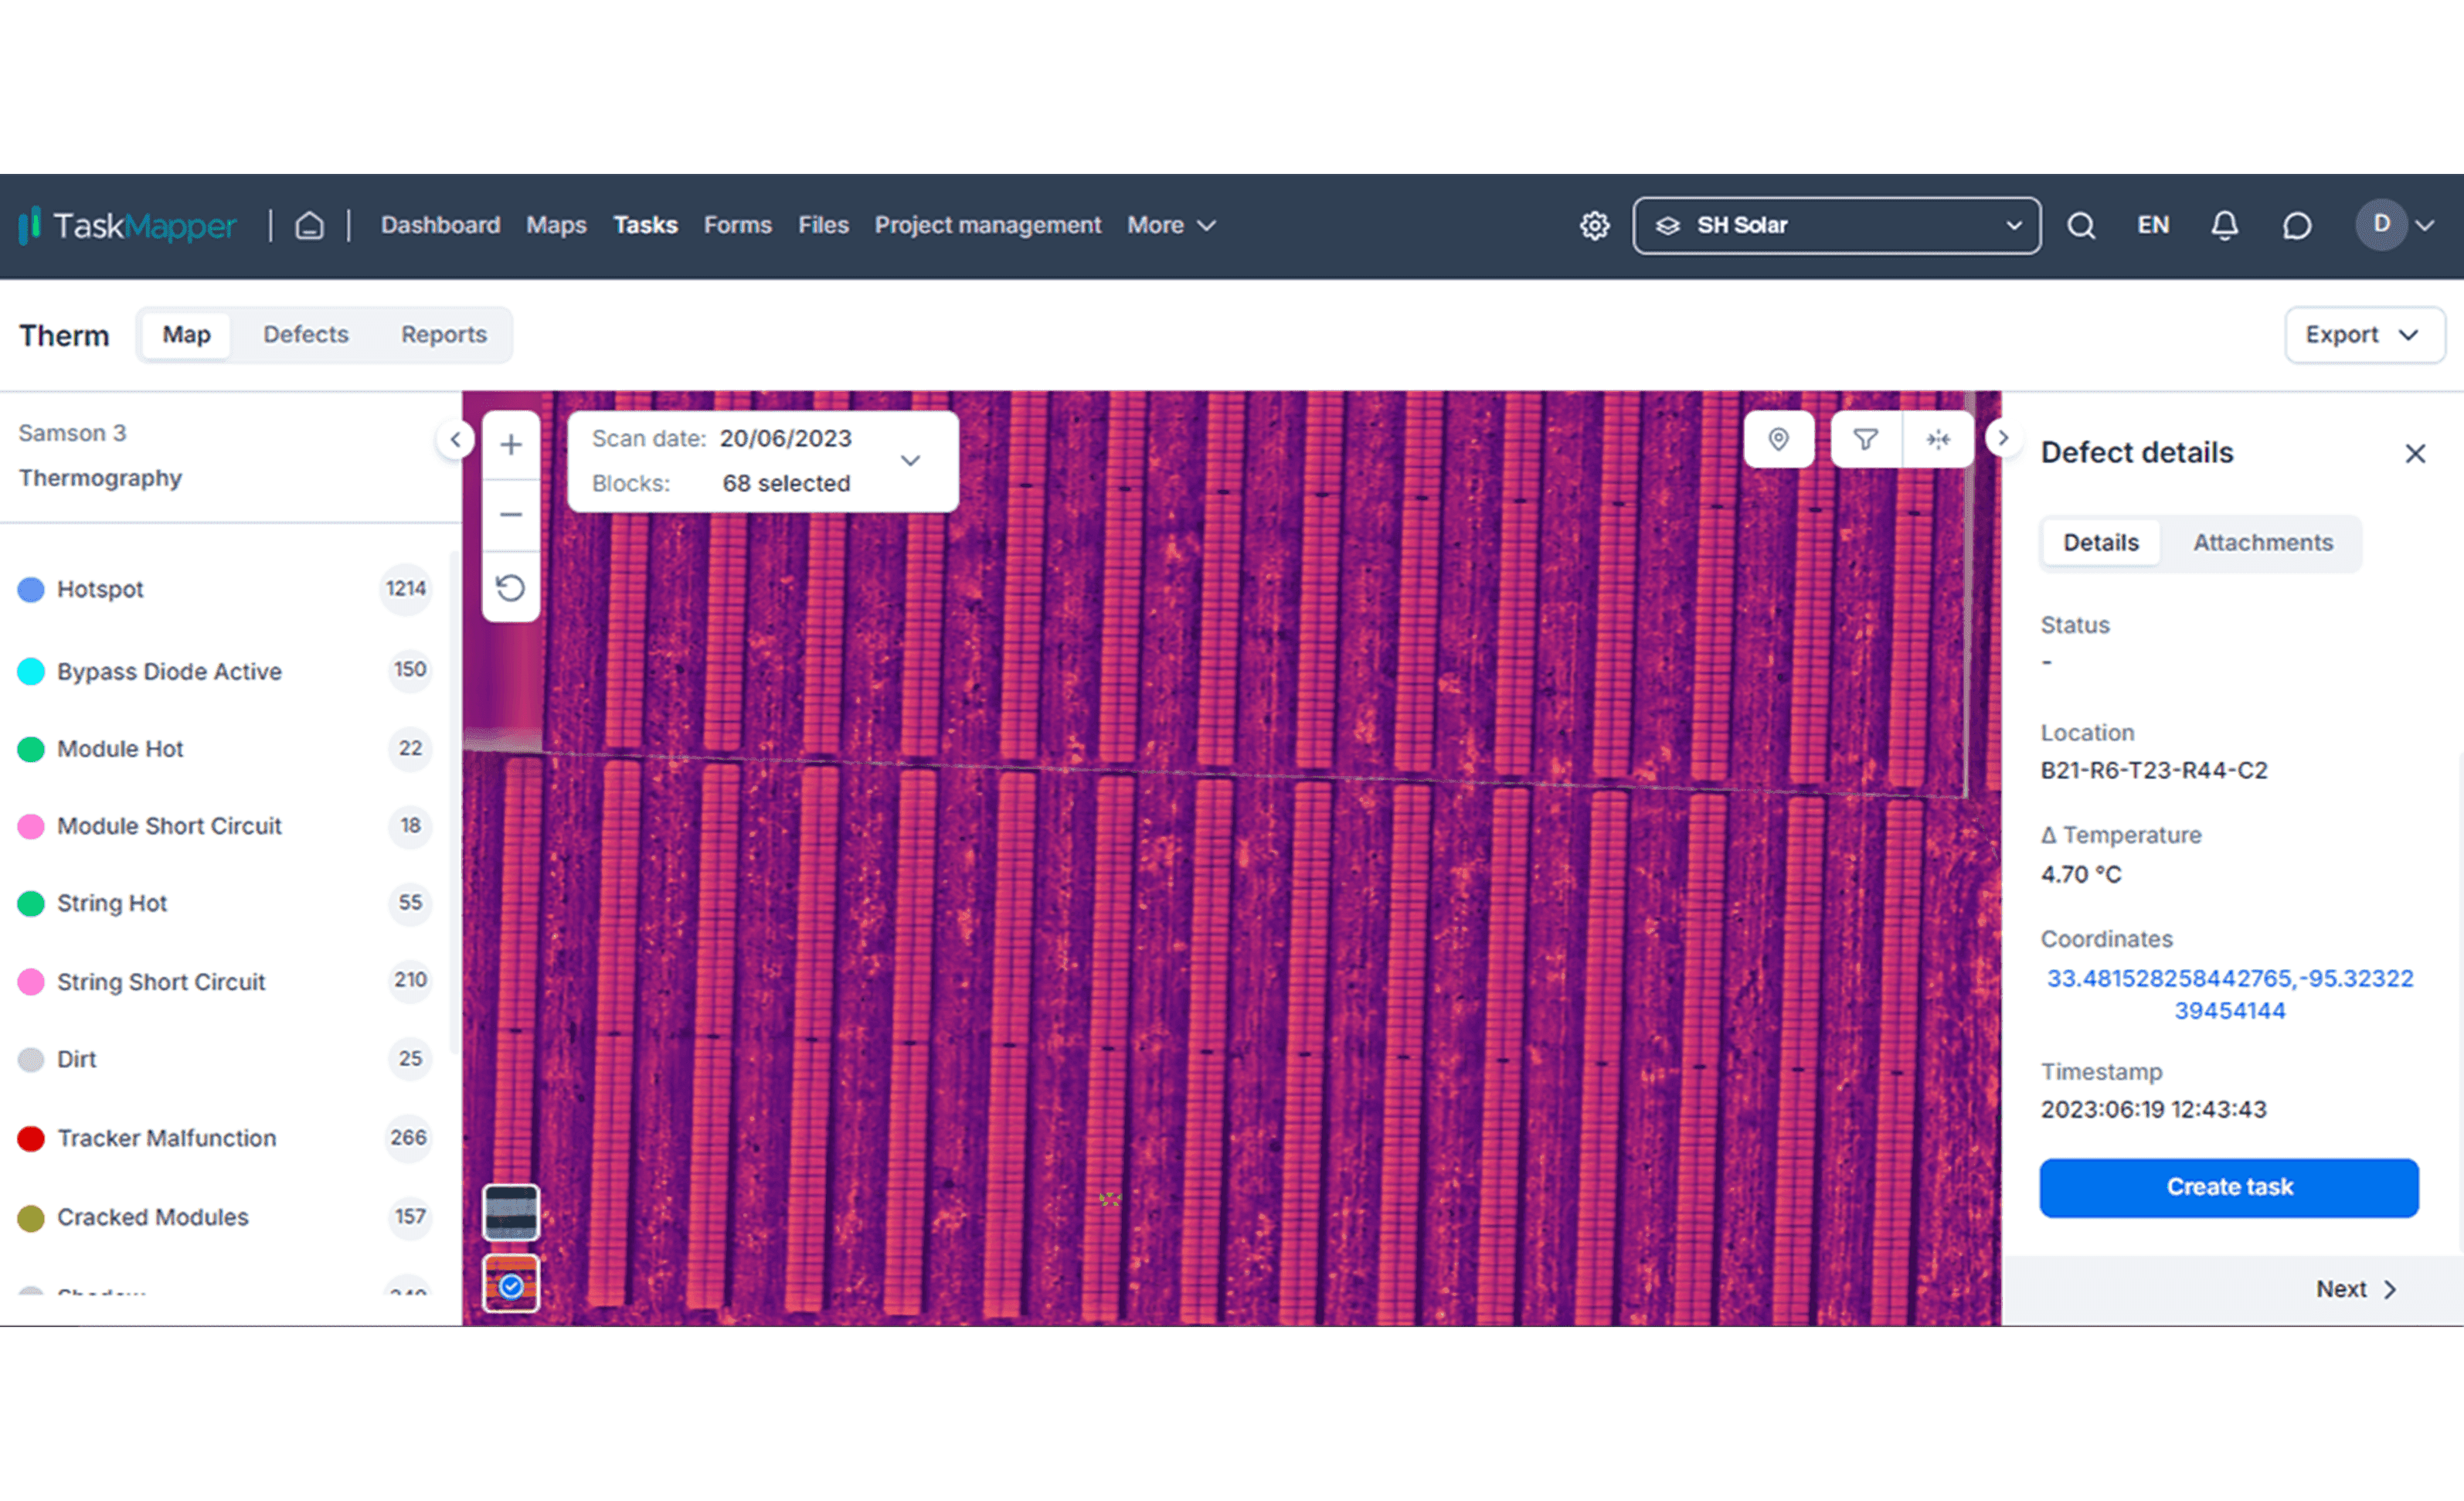Collapse the left sidebar arrow
This screenshot has width=2464, height=1501.
coord(455,439)
